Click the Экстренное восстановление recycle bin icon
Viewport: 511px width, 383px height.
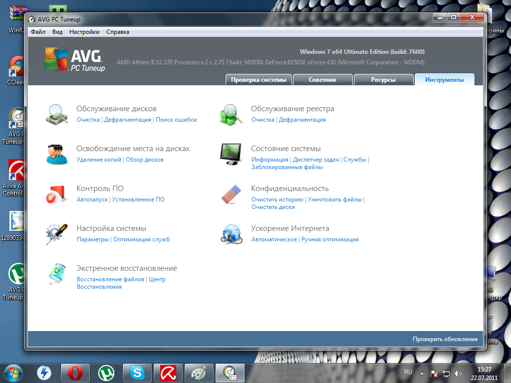(x=57, y=274)
